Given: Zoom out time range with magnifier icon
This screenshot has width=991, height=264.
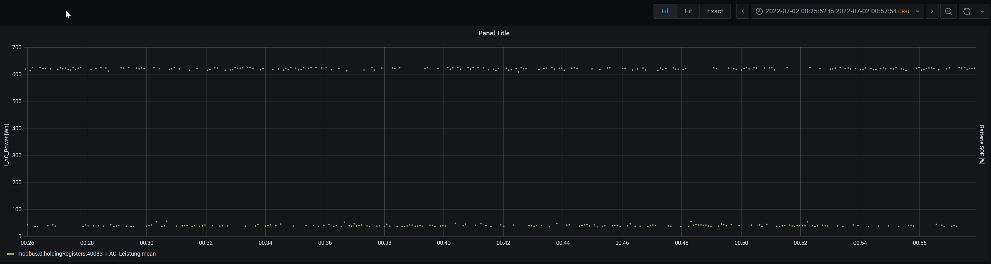Looking at the screenshot, I should coord(948,11).
